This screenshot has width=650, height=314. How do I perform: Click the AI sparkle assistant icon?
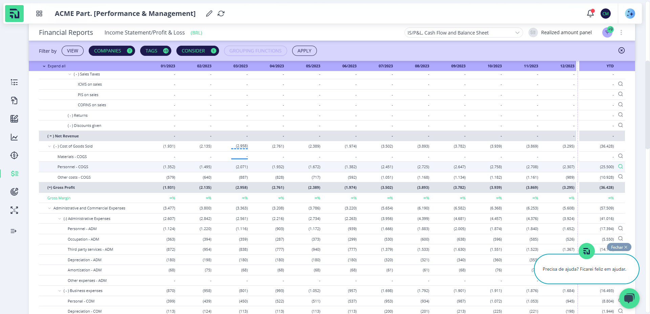click(x=630, y=14)
